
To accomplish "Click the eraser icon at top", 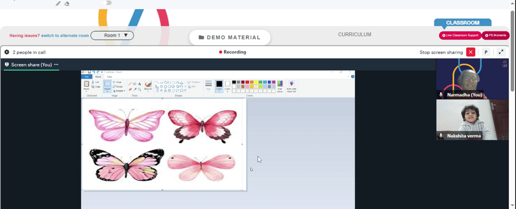I will pos(67,4).
